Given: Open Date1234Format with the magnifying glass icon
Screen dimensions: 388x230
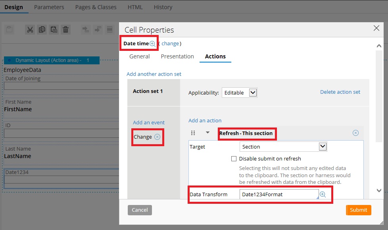Looking at the screenshot, I should tap(323, 194).
